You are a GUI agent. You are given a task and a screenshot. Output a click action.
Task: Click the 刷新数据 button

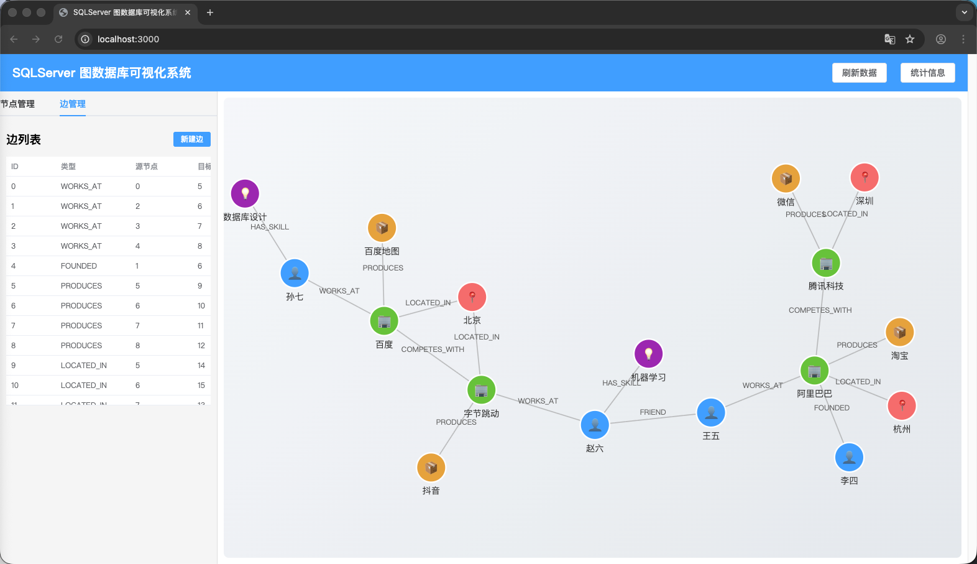(x=860, y=73)
